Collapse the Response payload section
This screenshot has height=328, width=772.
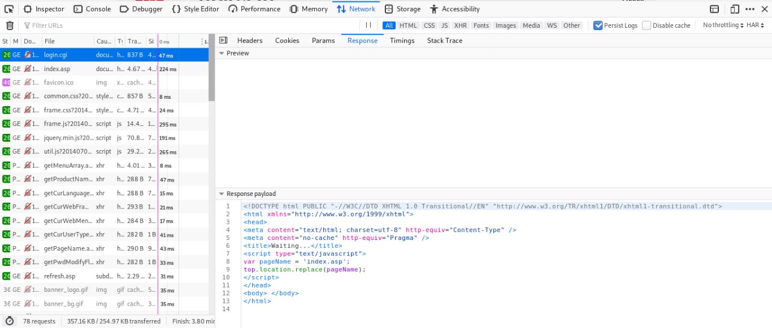click(x=221, y=194)
